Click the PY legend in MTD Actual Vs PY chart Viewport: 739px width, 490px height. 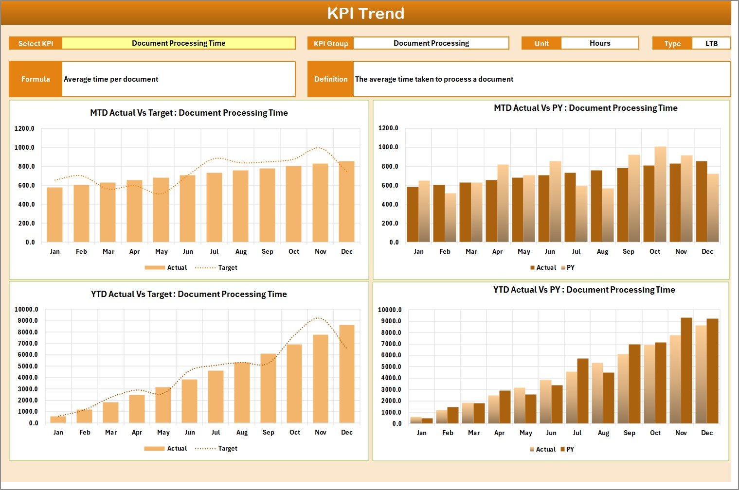[570, 267]
